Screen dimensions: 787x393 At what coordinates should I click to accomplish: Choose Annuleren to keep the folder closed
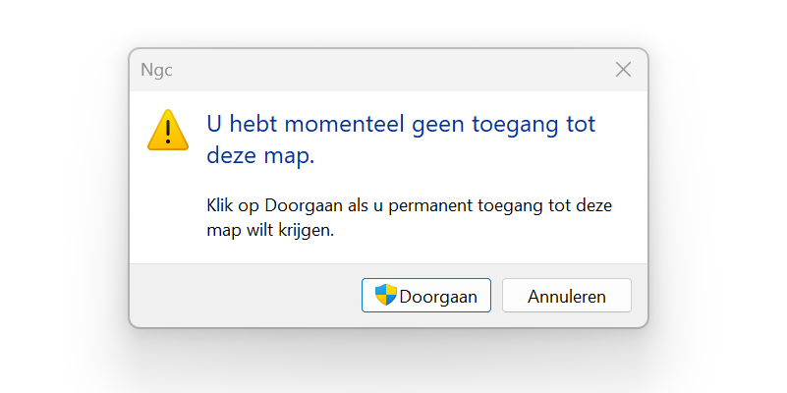pos(567,295)
